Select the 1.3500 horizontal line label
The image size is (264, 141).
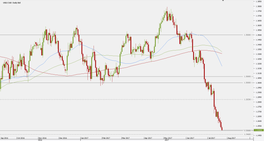point(247,35)
